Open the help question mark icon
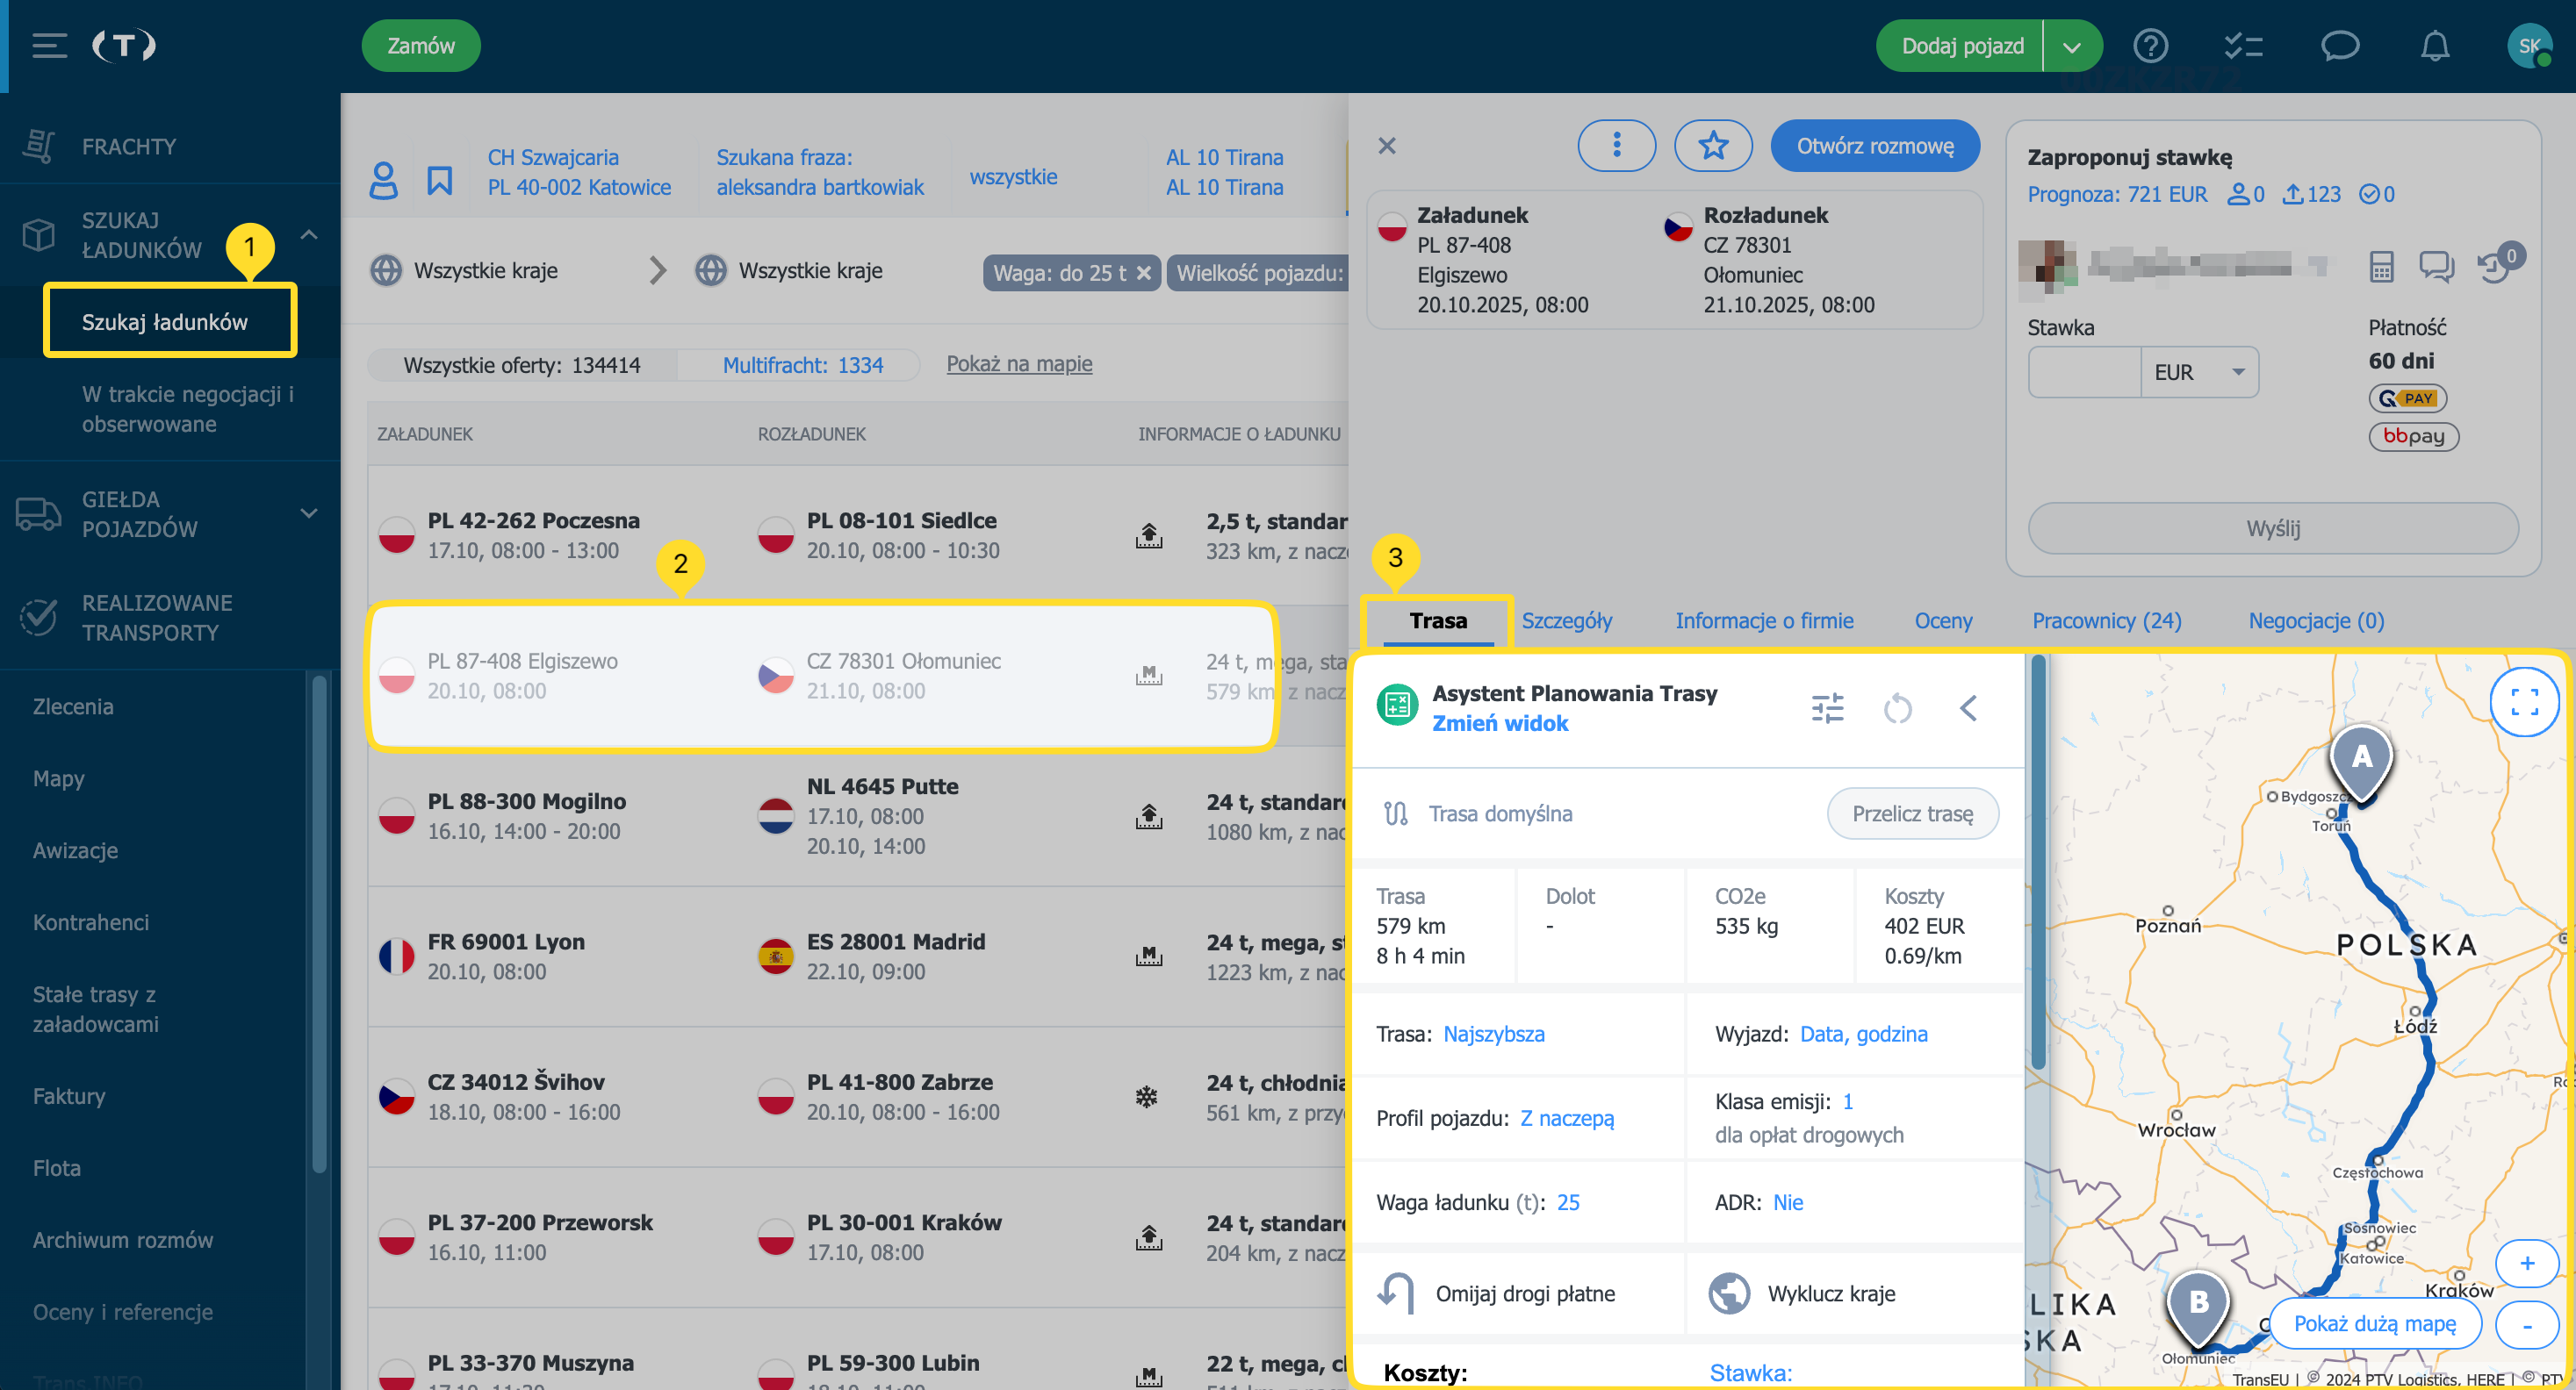This screenshot has width=2576, height=1390. [x=2150, y=46]
